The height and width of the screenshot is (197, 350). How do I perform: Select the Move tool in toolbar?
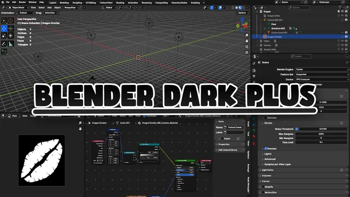click(x=4, y=28)
